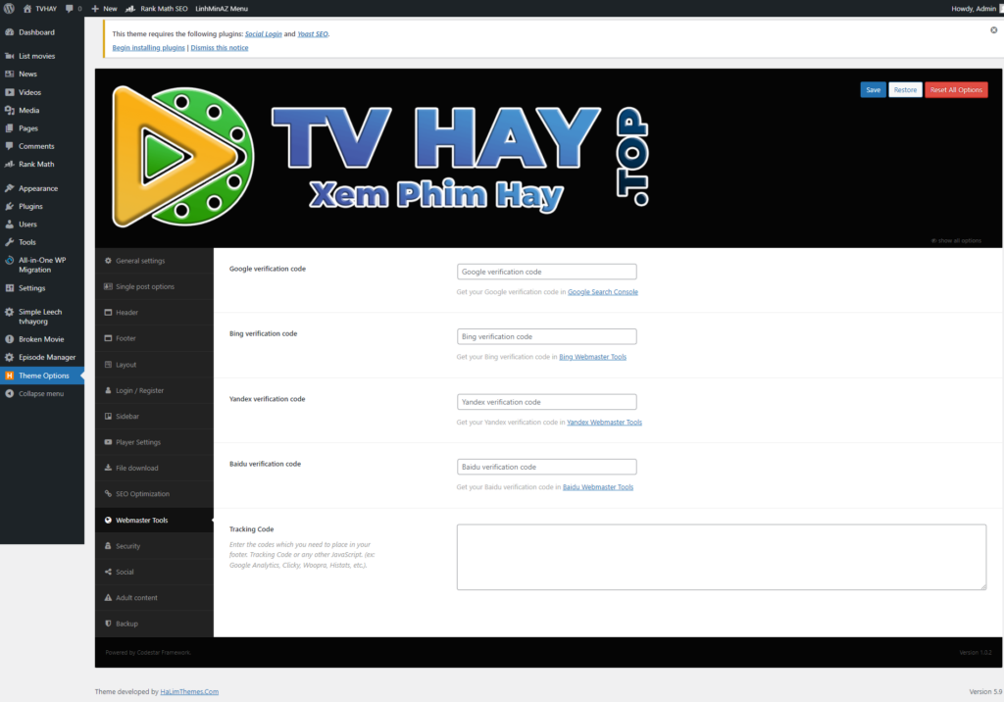Screen dimensions: 1004x702
Task: Toggle show all options link
Action: click(956, 241)
